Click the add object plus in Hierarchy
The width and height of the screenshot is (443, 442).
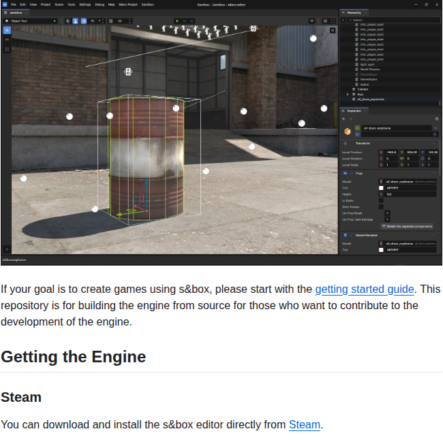(x=343, y=20)
